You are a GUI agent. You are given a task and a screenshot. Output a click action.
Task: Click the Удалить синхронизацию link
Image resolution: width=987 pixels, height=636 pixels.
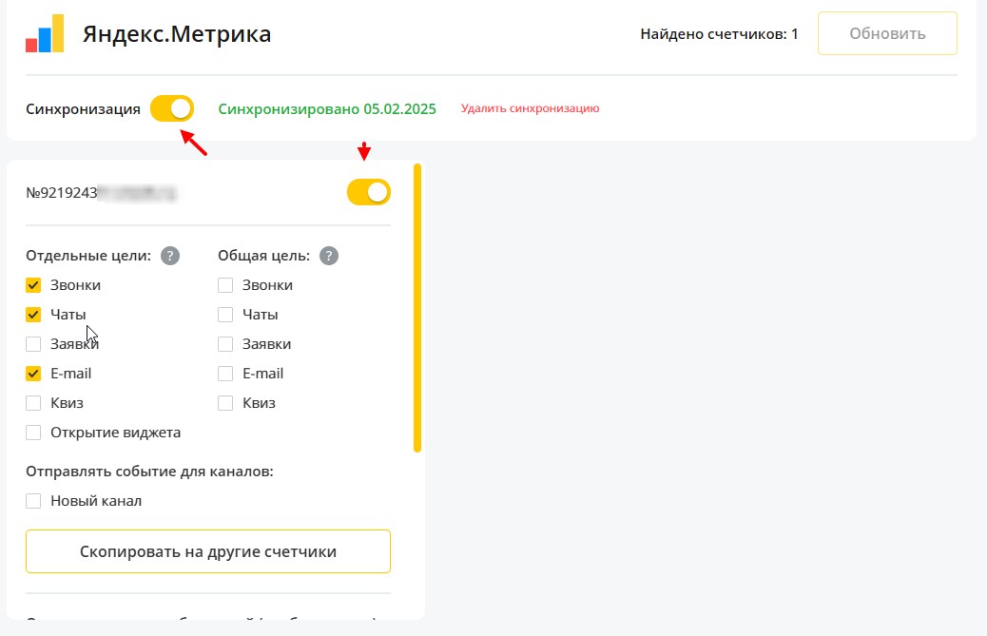pyautogui.click(x=530, y=108)
